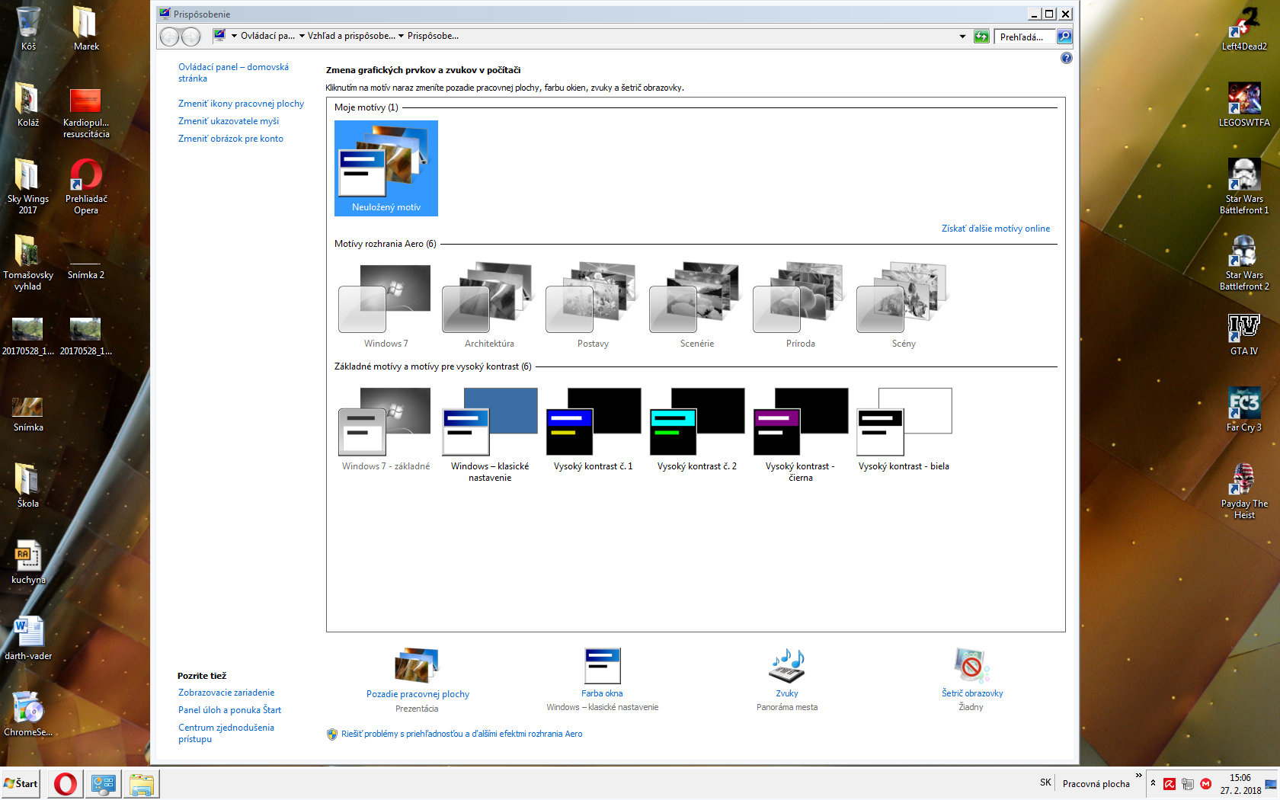Select the Far Cry 3 desktop shortcut
This screenshot has width=1280, height=800.
[x=1244, y=409]
